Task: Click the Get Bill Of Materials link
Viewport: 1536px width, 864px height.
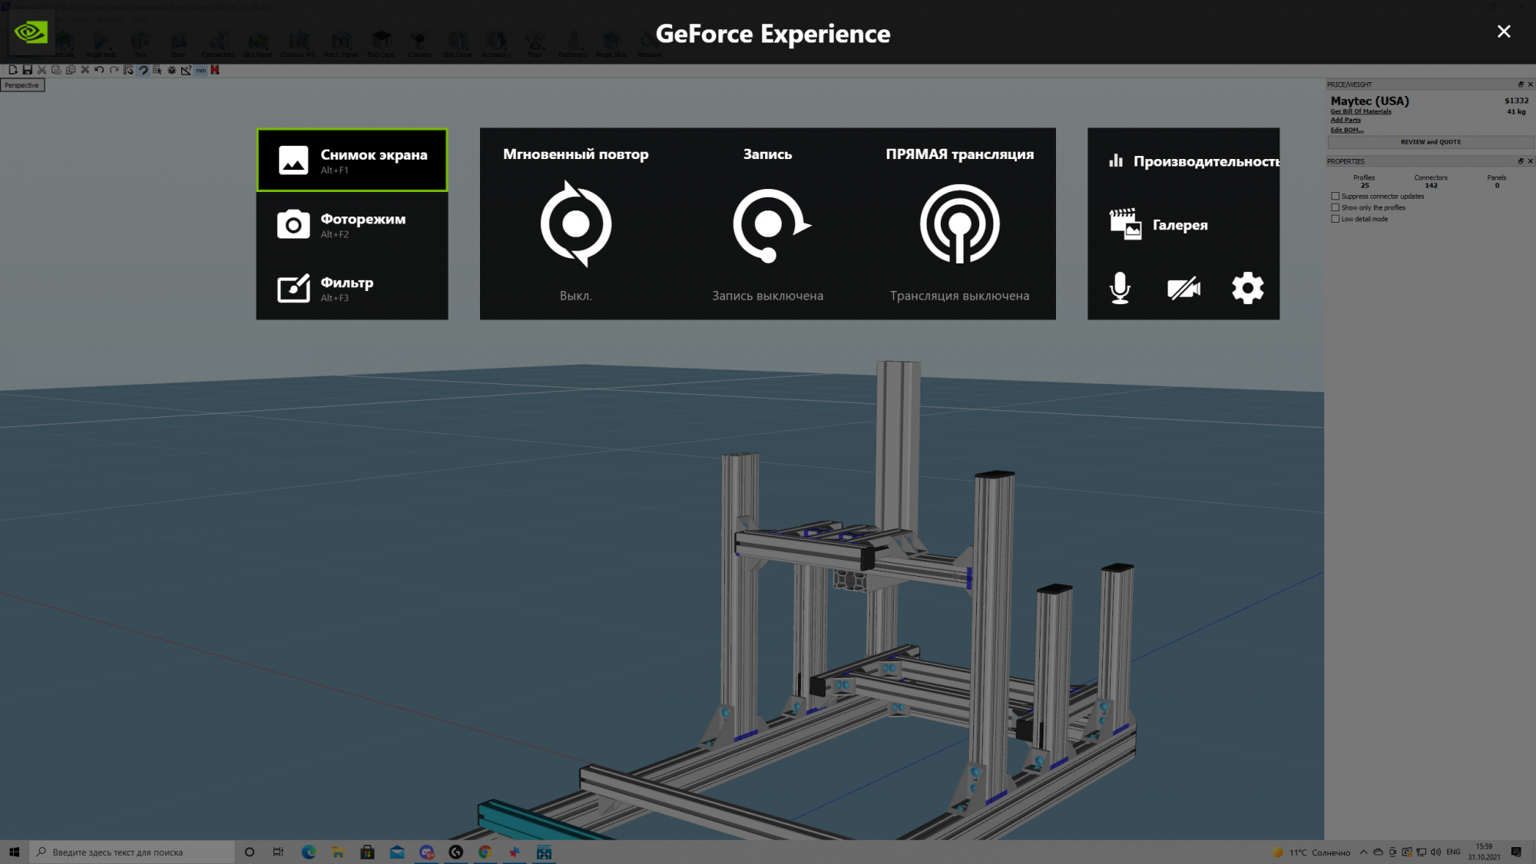Action: [x=1360, y=111]
